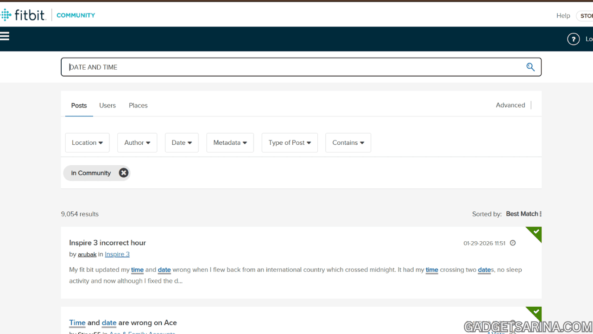
Task: Open the Date filter dropdown
Action: click(x=182, y=143)
